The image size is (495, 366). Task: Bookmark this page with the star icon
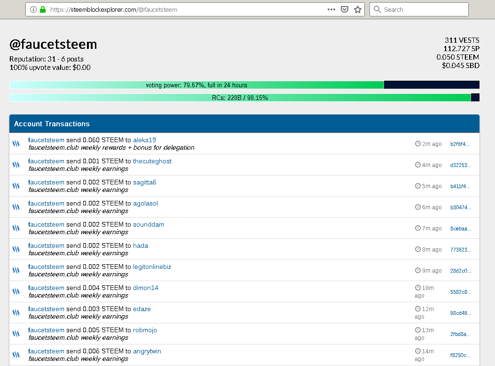358,9
